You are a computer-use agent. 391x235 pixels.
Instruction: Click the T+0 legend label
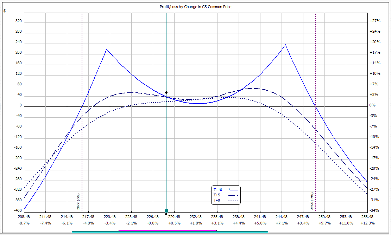pos(217,201)
